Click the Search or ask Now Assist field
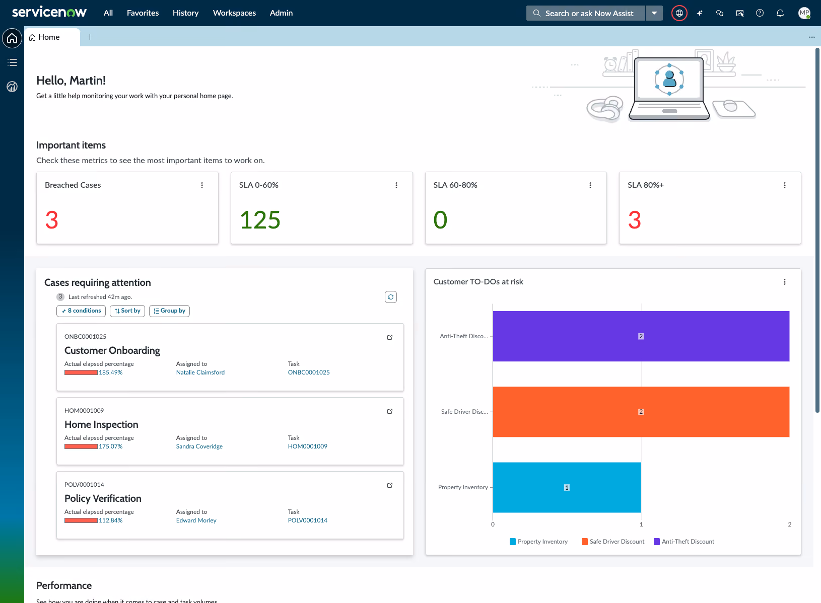This screenshot has width=821, height=603. coord(586,13)
